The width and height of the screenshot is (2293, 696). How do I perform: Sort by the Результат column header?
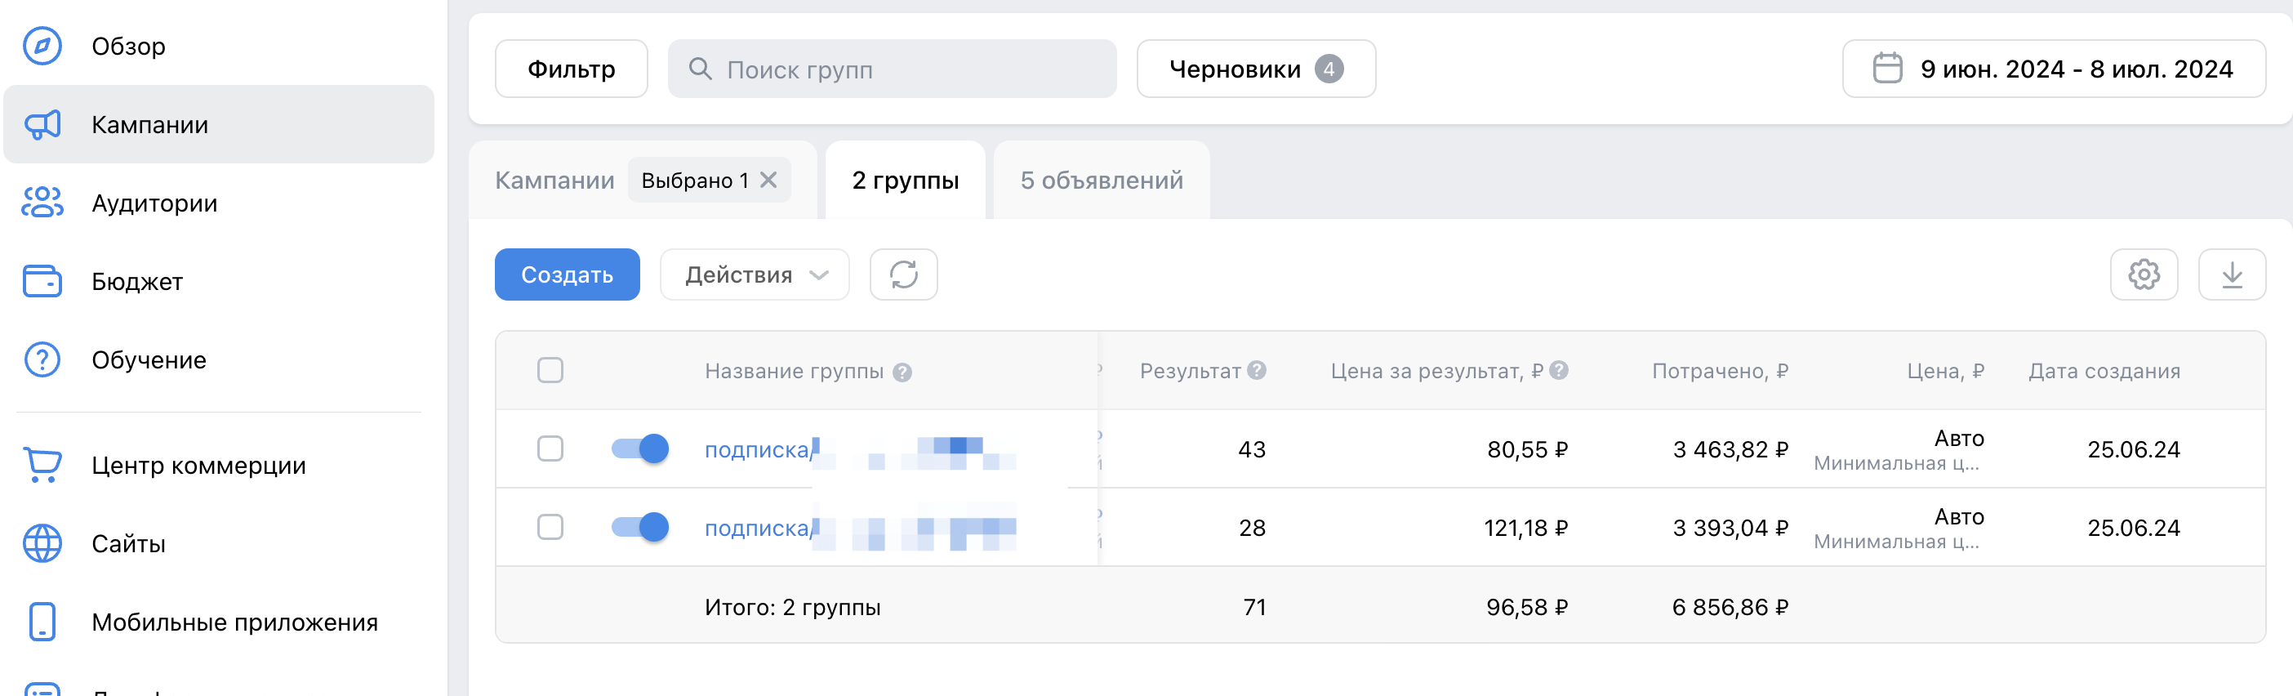[1190, 371]
